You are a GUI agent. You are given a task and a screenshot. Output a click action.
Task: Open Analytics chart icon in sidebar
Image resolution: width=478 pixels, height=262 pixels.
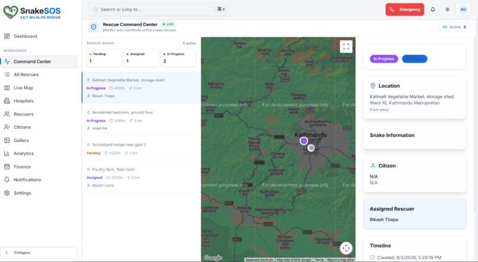pyautogui.click(x=7, y=154)
